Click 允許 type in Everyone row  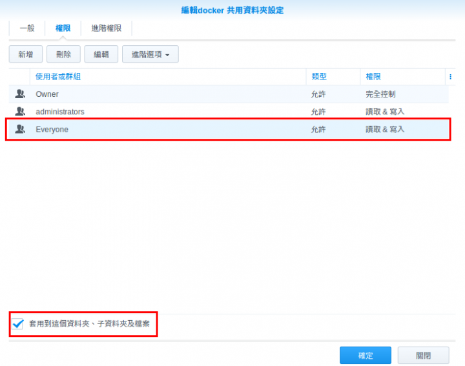pos(318,130)
